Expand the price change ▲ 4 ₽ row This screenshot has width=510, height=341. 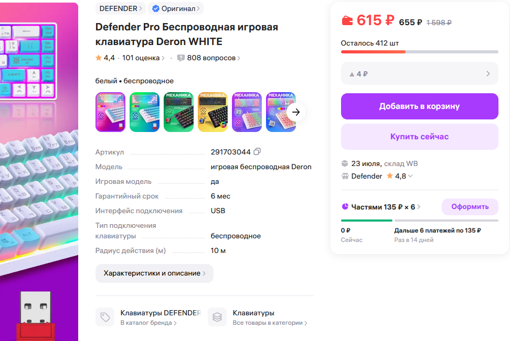420,73
